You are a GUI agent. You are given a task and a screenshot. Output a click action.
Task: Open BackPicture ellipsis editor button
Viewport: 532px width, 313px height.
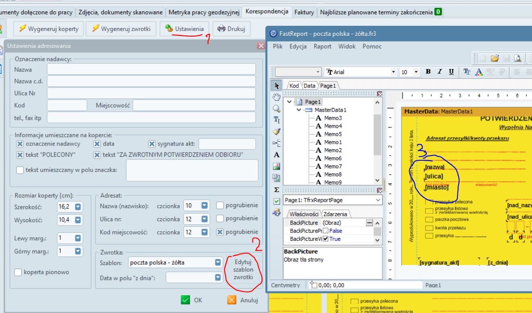(x=370, y=223)
